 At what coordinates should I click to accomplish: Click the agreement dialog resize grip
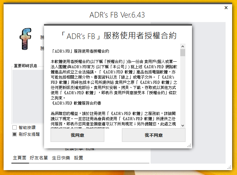pos(189,145)
